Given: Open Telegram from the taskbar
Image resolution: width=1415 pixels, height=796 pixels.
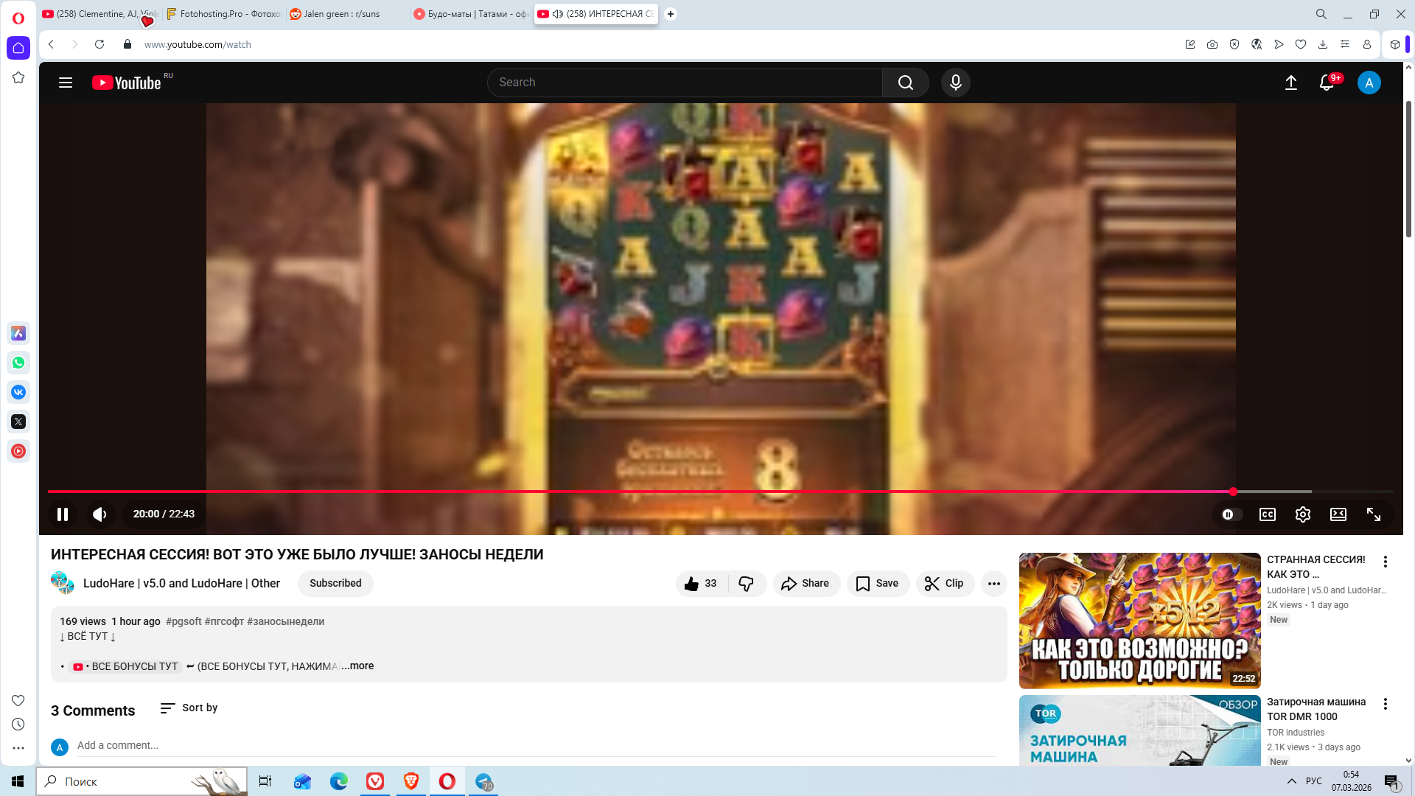Looking at the screenshot, I should 483,781.
